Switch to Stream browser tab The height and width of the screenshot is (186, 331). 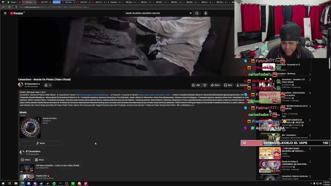(x=13, y=2)
